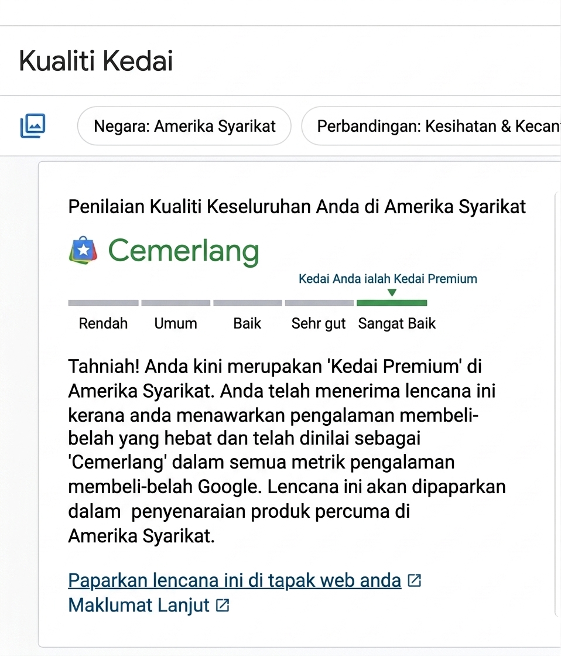561x656 pixels.
Task: Click the 'Penilaian Kualiti Keseluruhan Anda' card title
Action: point(297,207)
